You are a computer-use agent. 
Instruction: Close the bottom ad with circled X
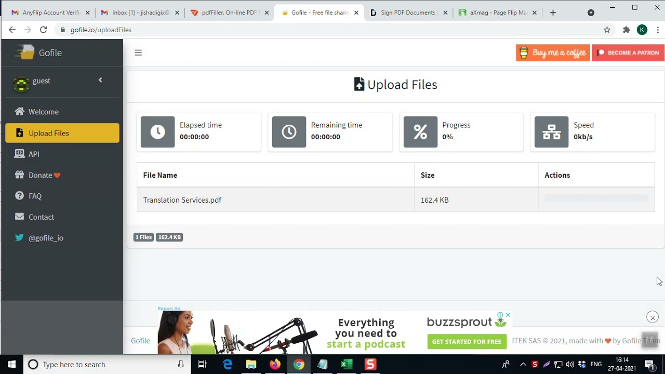[653, 317]
